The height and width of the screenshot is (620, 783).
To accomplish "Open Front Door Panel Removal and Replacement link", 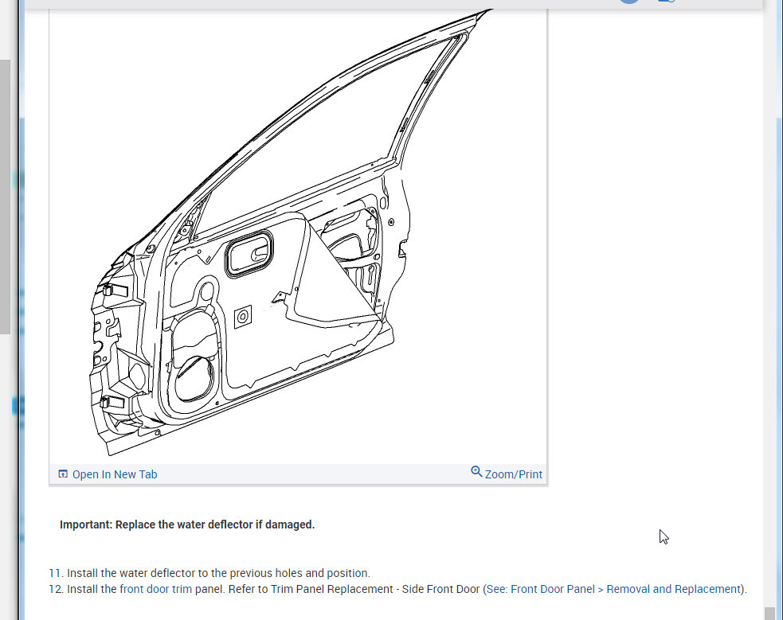I will [613, 589].
